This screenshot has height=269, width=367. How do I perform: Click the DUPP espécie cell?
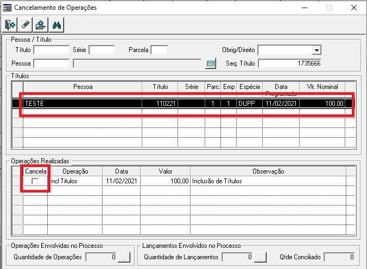coord(250,103)
